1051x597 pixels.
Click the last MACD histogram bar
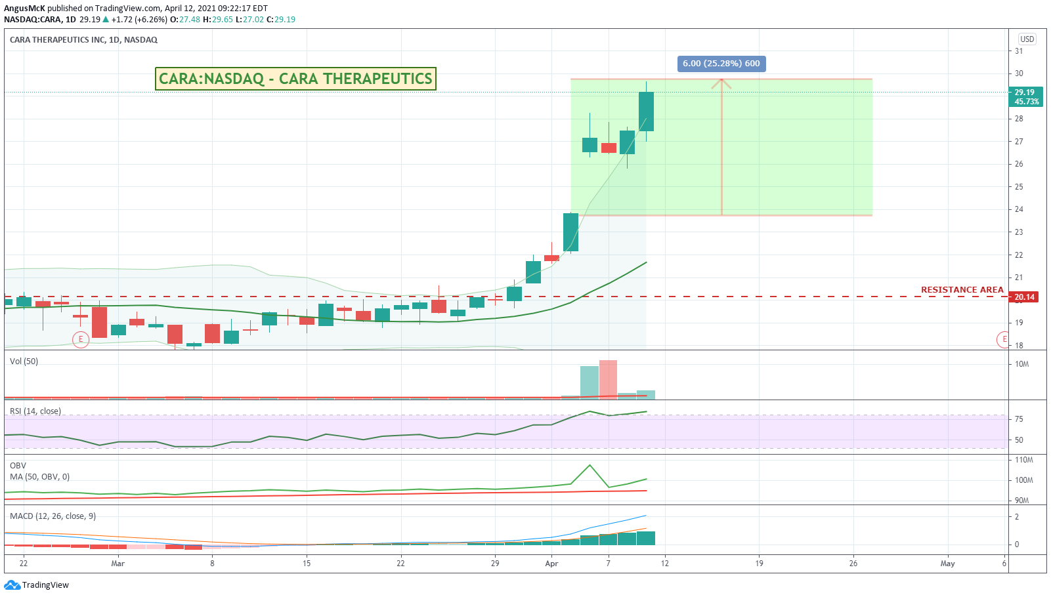tap(646, 538)
